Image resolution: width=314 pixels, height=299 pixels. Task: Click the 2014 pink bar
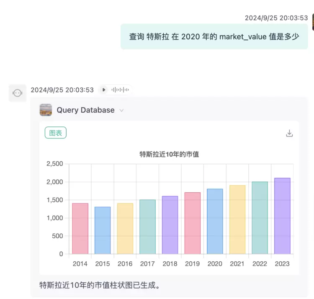tap(80, 229)
